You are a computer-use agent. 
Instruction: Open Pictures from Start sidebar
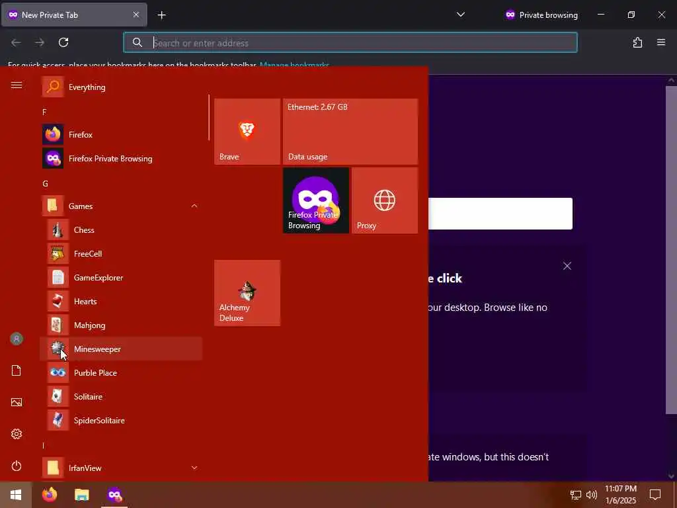click(17, 402)
